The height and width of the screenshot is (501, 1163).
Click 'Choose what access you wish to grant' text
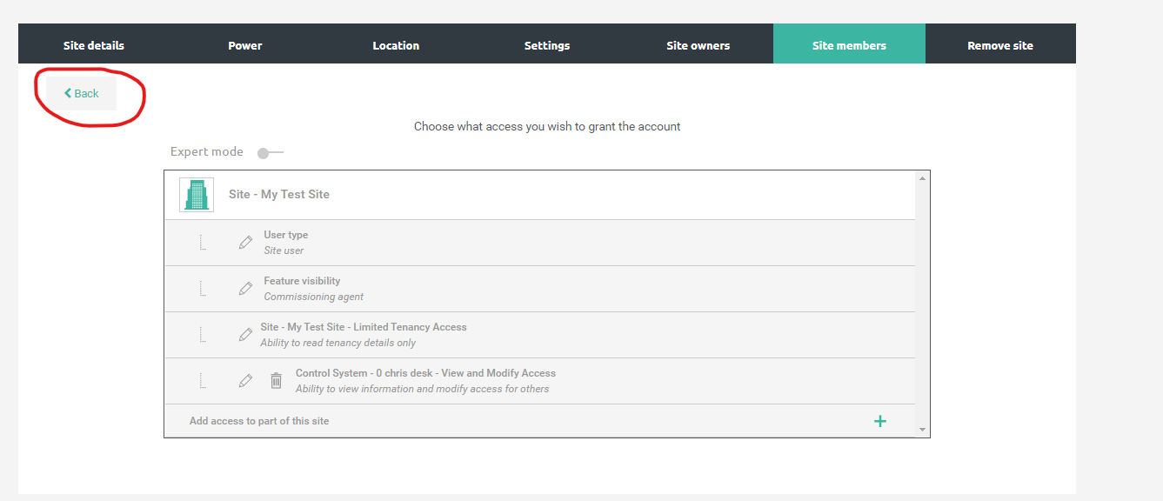[547, 126]
